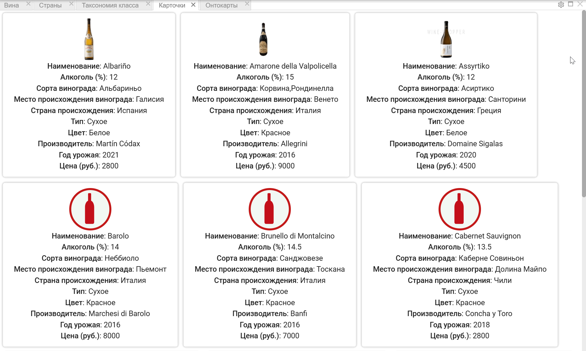This screenshot has height=351, width=586.
Task: Click the region 'Долина Майпо'
Action: (x=521, y=269)
